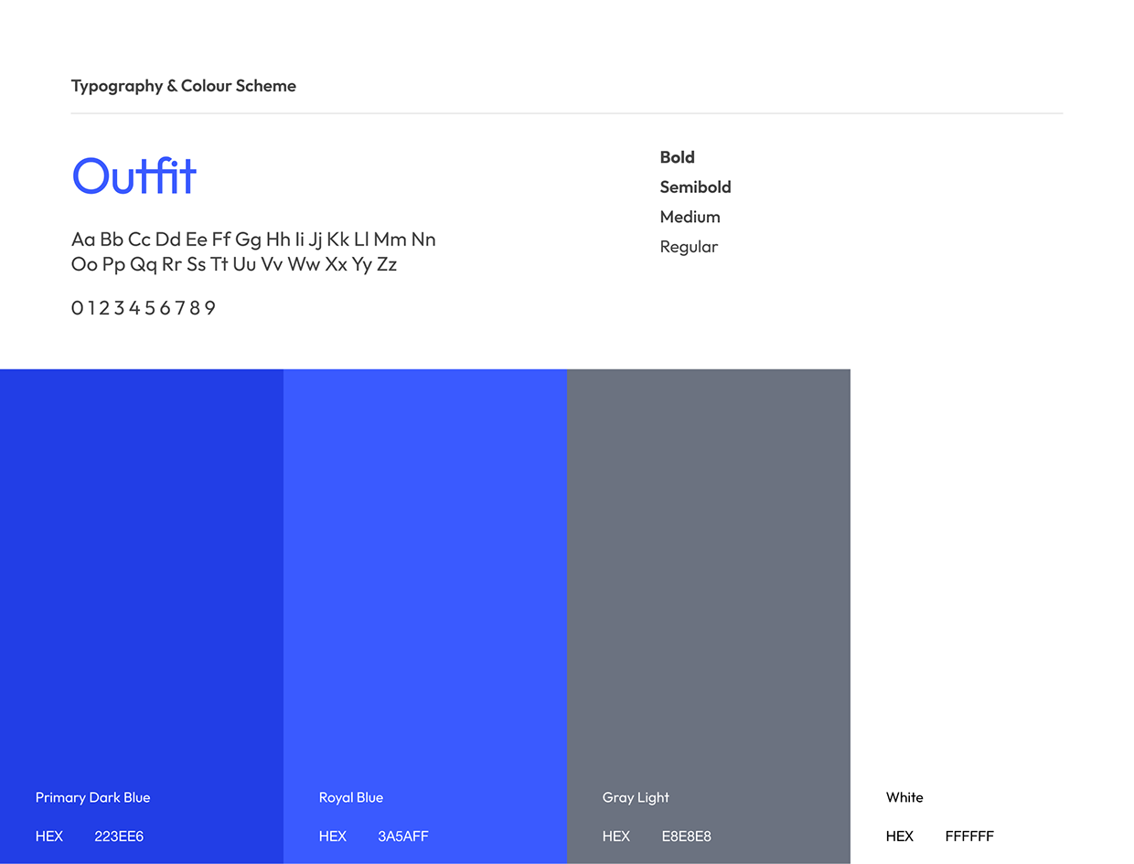Viewport: 1134px width, 864px height.
Task: Click the hex value '223EE6'
Action: [119, 836]
